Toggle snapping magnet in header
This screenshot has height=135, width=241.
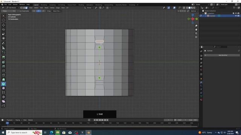[x=101, y=7]
